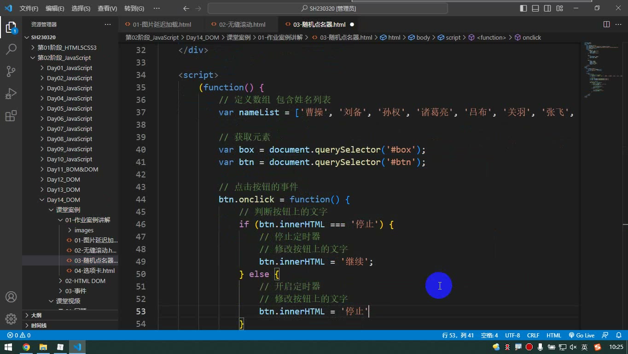Screen dimensions: 628x354
Task: Open the Run and Debug view
Action: pyautogui.click(x=11, y=94)
